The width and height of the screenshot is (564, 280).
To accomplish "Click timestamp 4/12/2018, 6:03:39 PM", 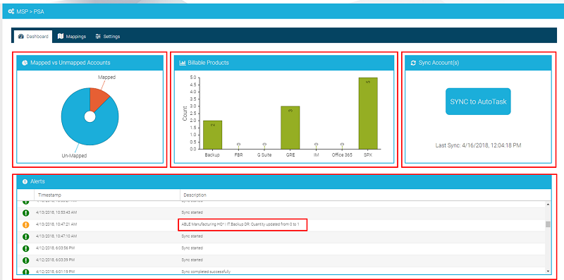I will [x=56, y=260].
